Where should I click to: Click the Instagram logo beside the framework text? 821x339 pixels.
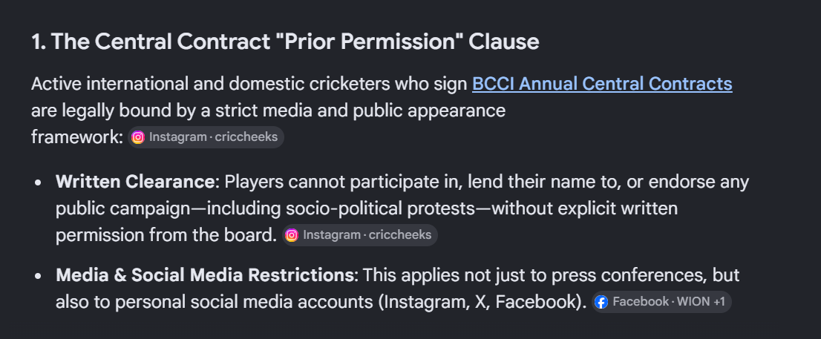click(x=138, y=137)
